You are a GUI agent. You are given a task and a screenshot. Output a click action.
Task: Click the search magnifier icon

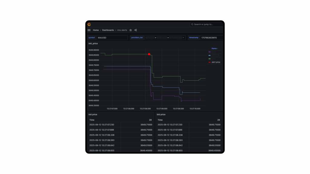(192, 24)
